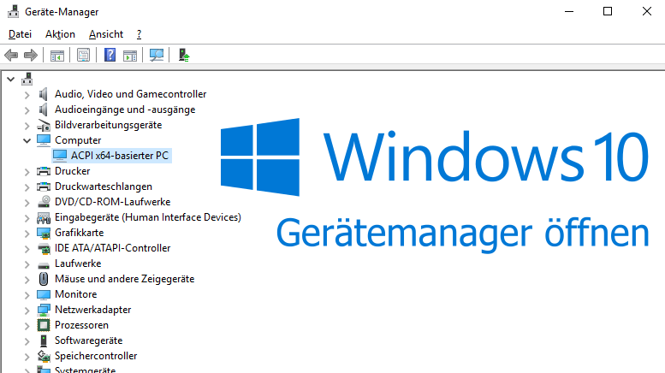665x373 pixels.
Task: Open the Datei menu
Action: tap(20, 34)
